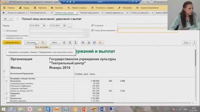Open the Организация dropdown list
The width and height of the screenshot is (200, 112).
point(84,31)
